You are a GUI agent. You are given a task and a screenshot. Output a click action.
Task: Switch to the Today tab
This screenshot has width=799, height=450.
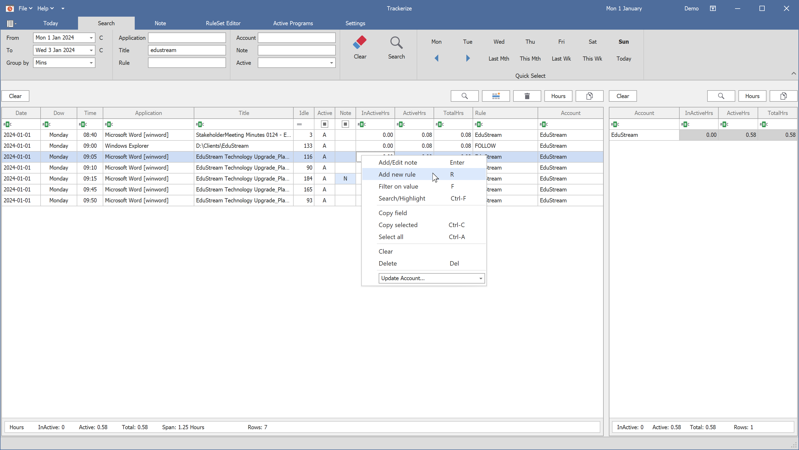tap(50, 23)
